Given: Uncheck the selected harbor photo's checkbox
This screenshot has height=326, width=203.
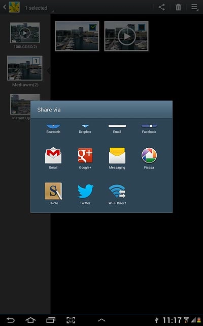Looking at the screenshot, I should [x=92, y=27].
